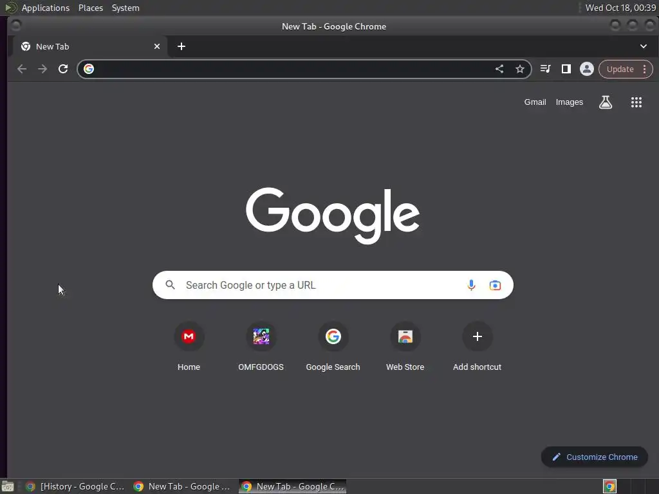Switch to the middle New Tab taskbar window
The image size is (659, 494).
tap(181, 486)
